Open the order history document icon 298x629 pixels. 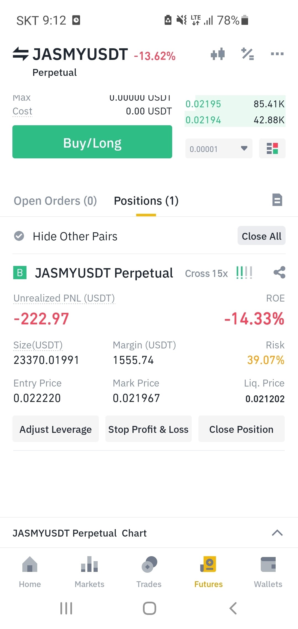click(x=277, y=200)
